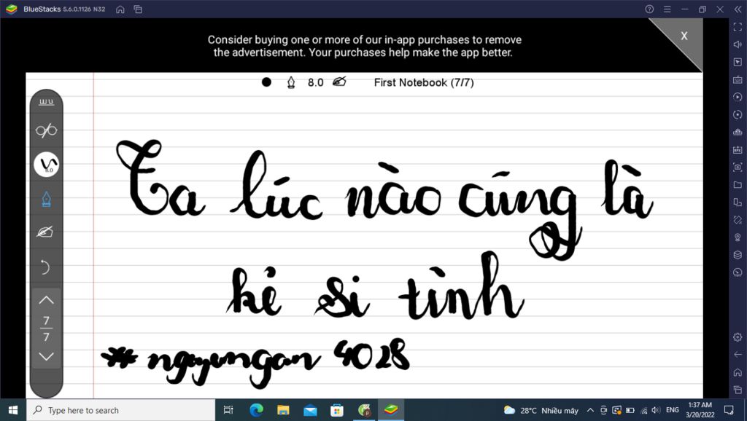Click the install APK icon

click(x=738, y=149)
